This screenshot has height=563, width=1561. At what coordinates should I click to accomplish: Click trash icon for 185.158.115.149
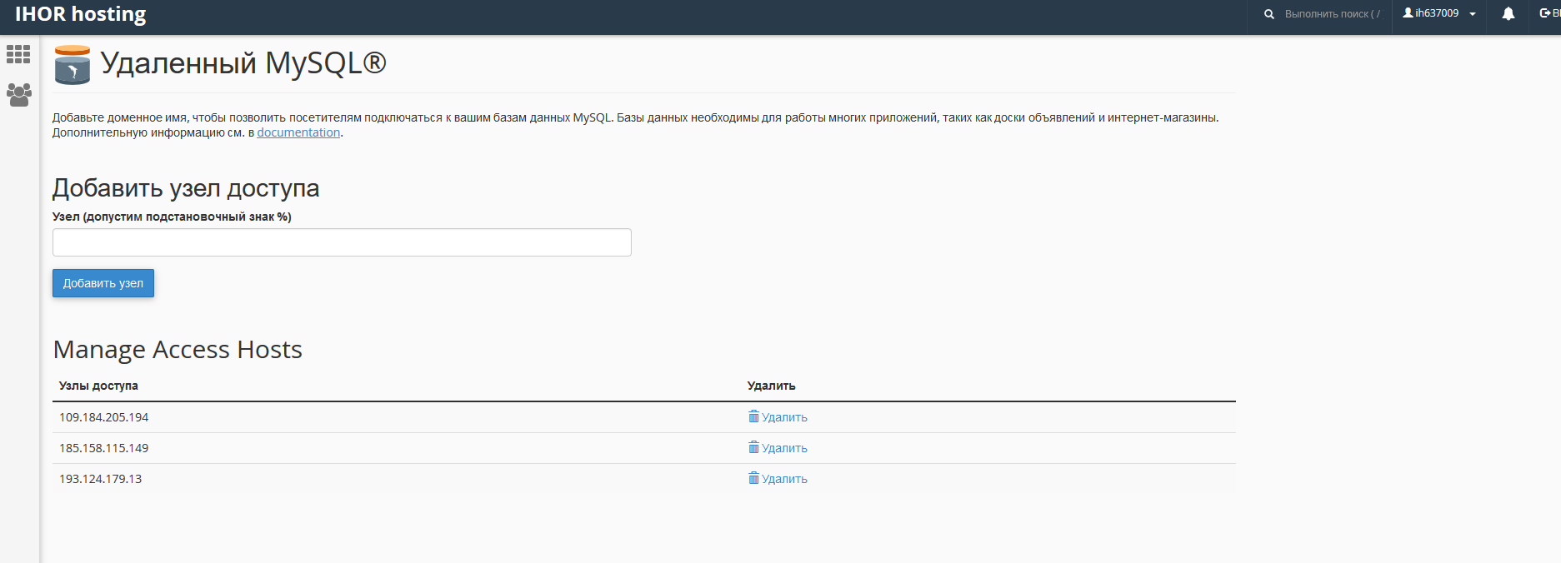pyautogui.click(x=753, y=447)
